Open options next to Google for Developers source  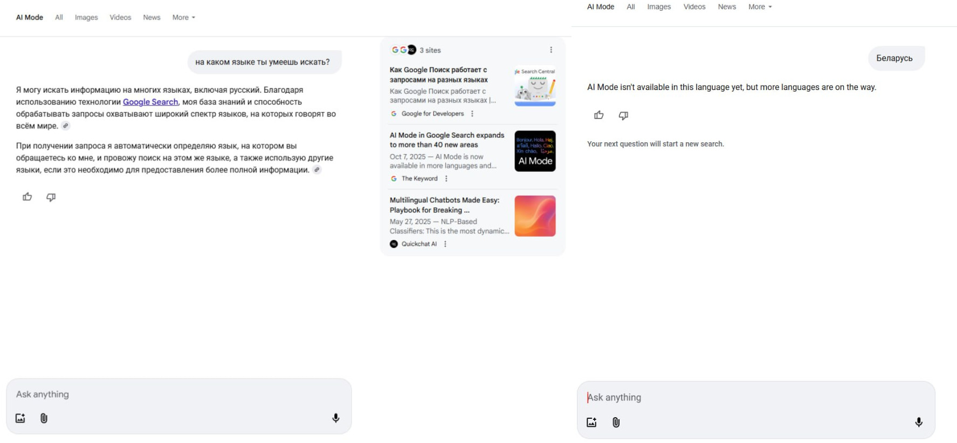point(472,114)
